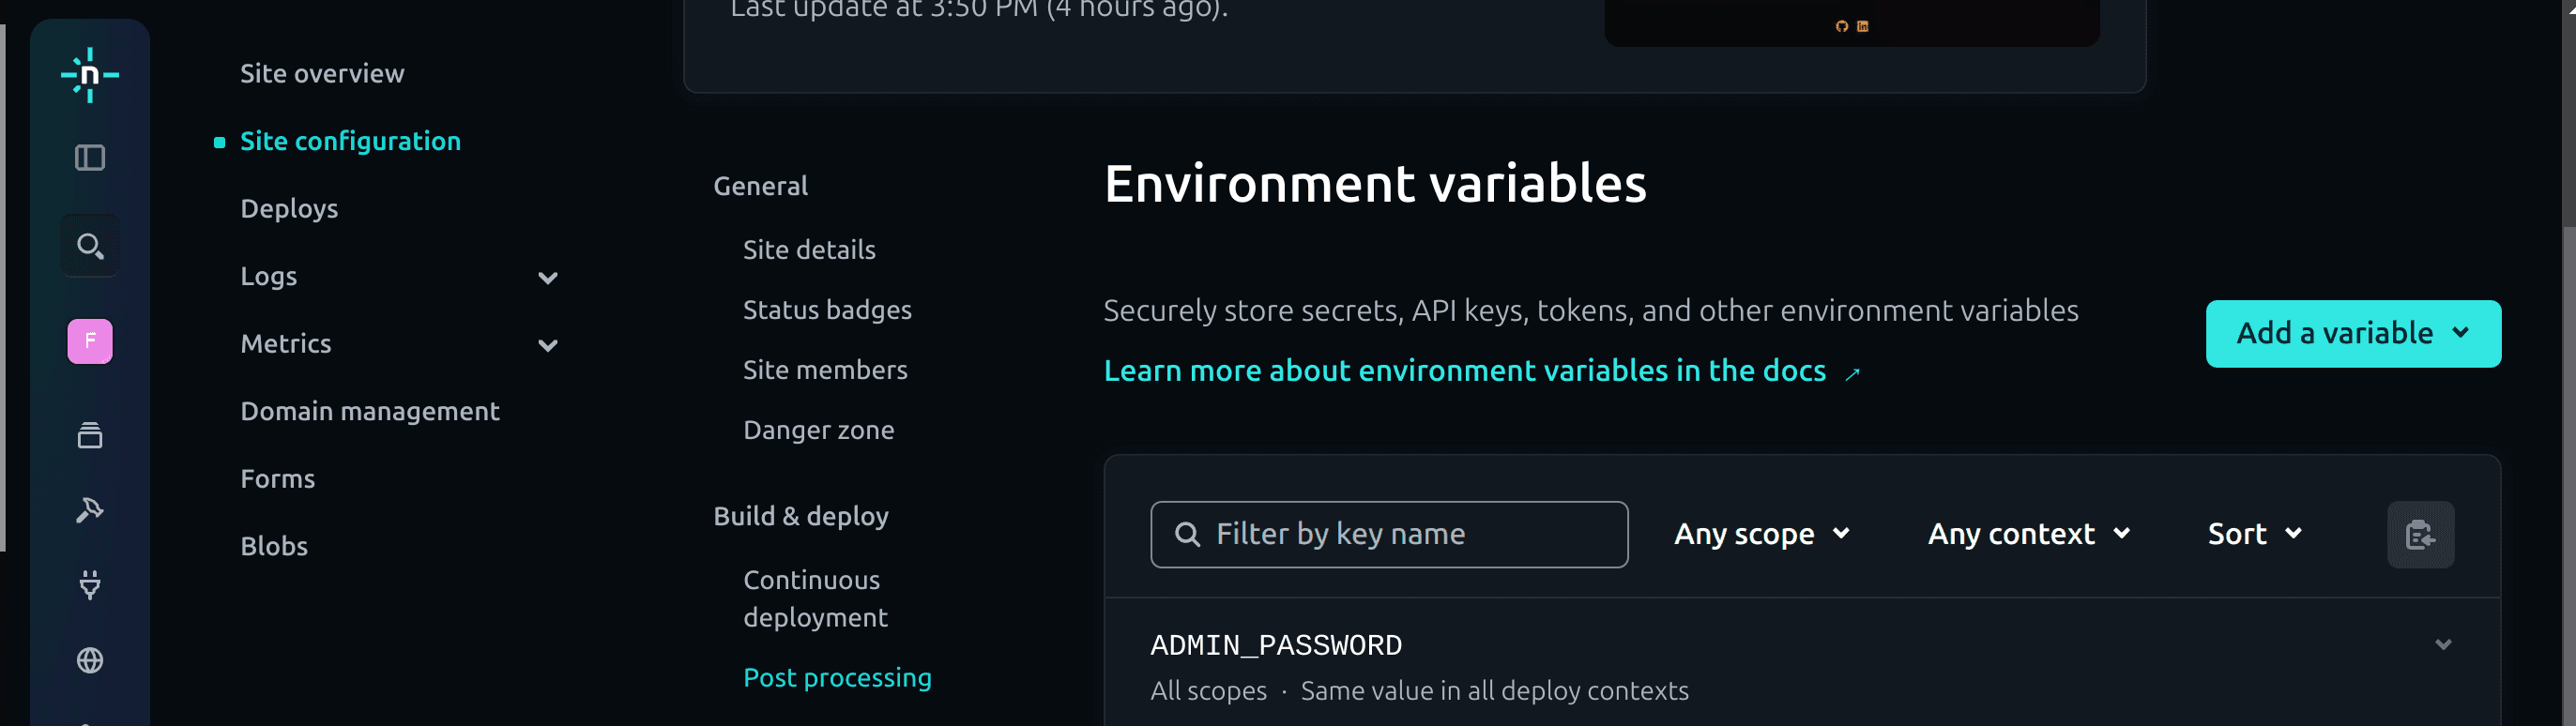This screenshot has width=2576, height=726.
Task: Open the search icon in sidebar
Action: pyautogui.click(x=90, y=245)
